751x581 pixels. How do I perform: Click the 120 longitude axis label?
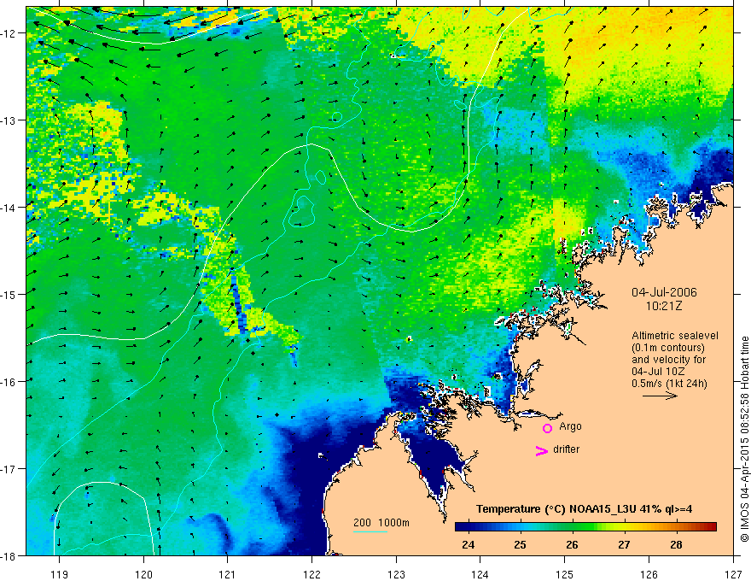click(143, 574)
